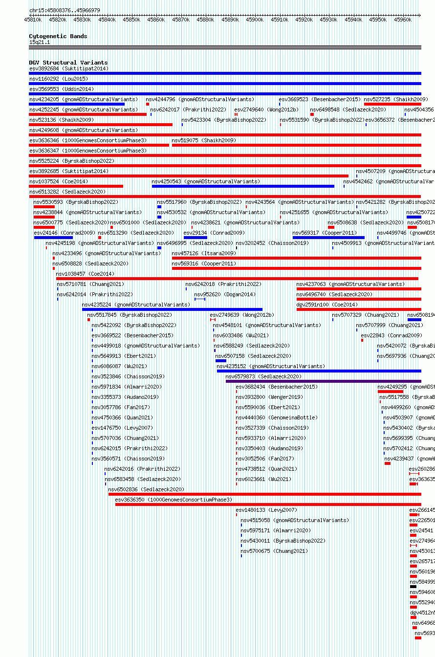Image resolution: width=435 pixels, height=657 pixels.
Task: Click nsv4238621 (gnomADStructuralVariants) label
Action: (x=246, y=222)
